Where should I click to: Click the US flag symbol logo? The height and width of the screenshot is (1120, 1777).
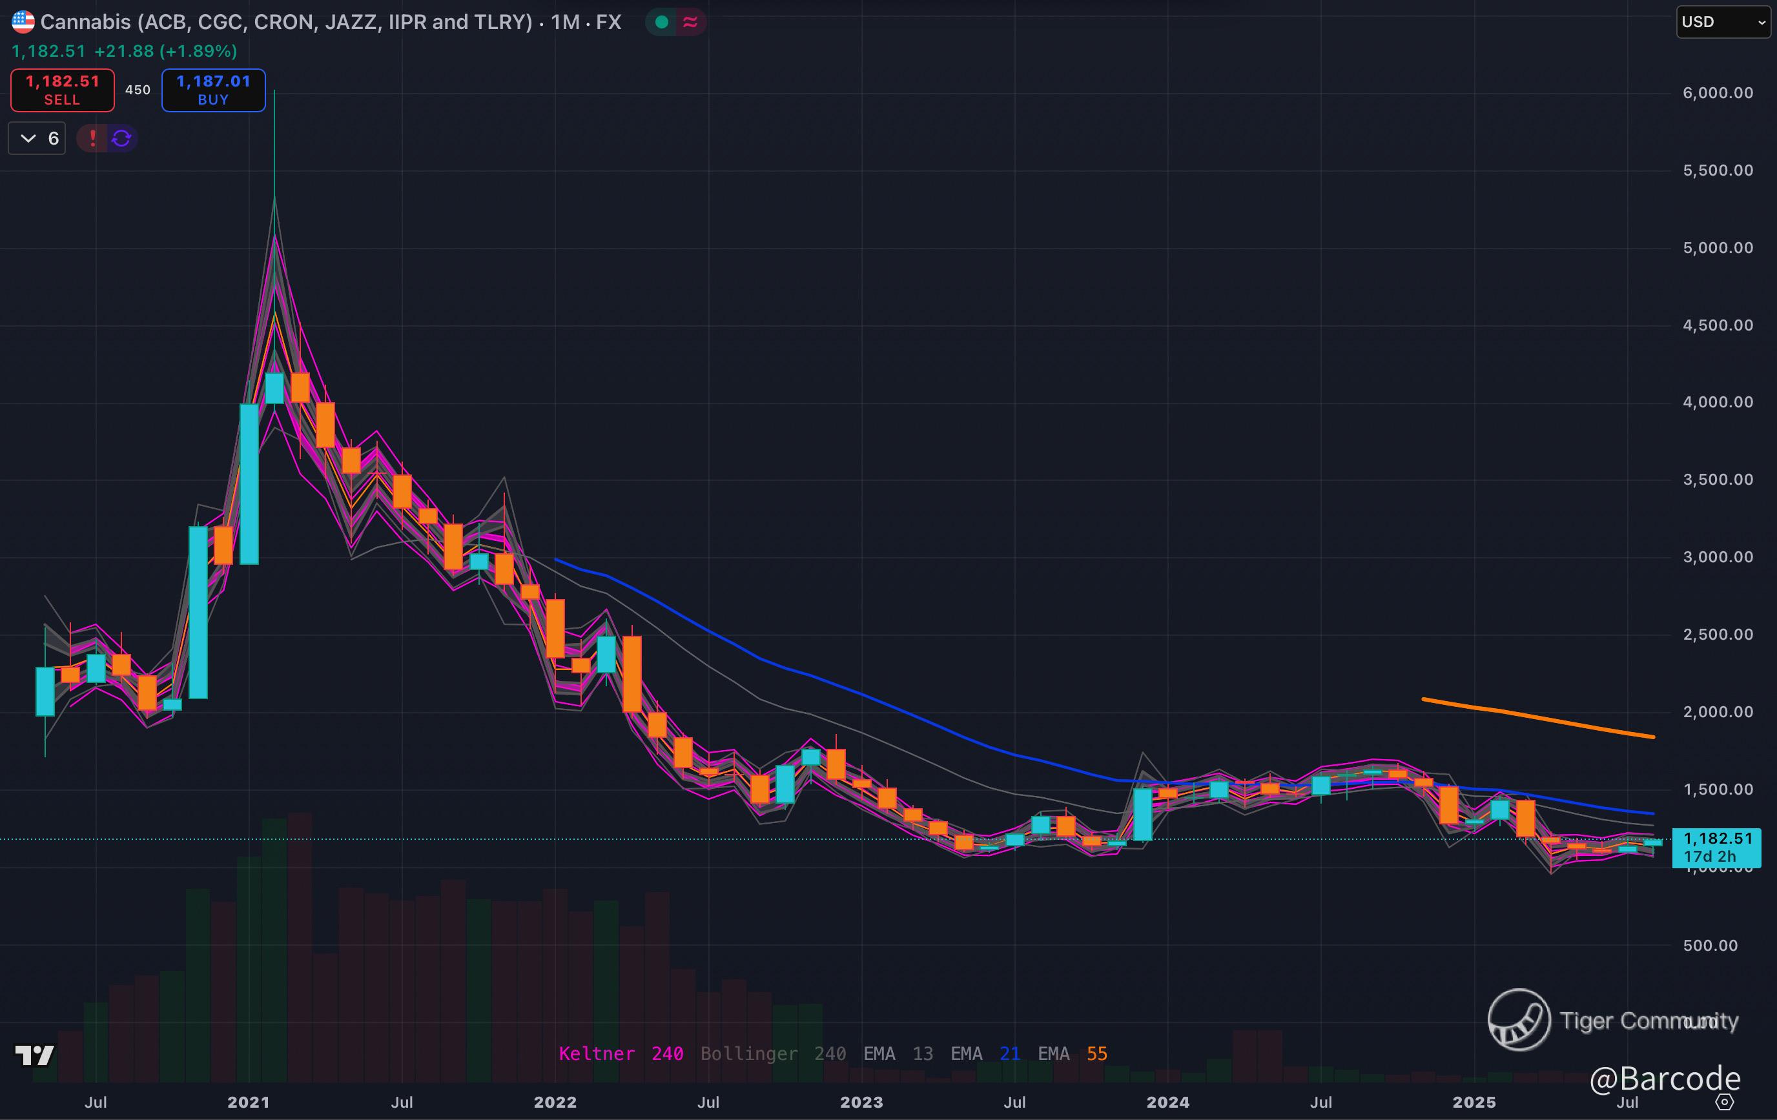coord(23,22)
